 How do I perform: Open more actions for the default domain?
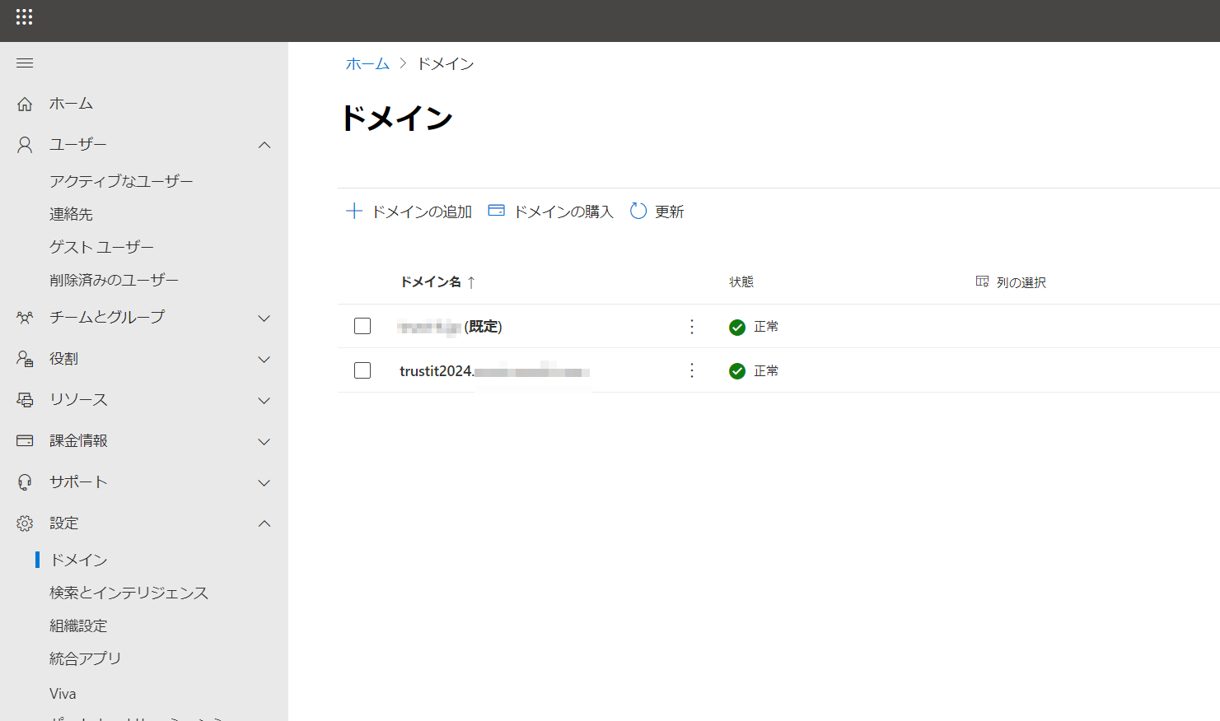coord(692,327)
